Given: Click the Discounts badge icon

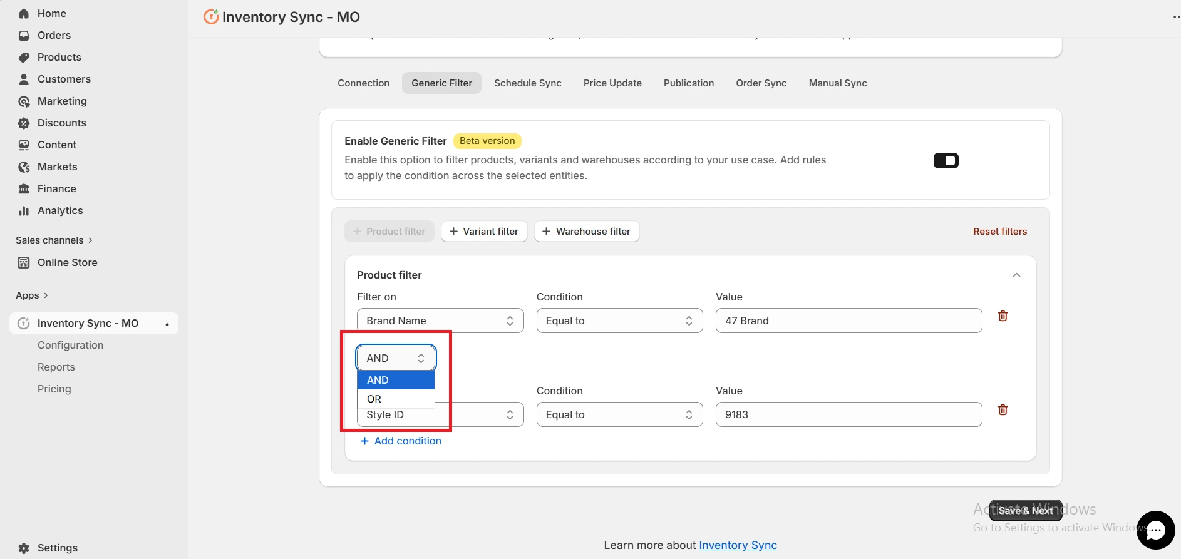Looking at the screenshot, I should (x=24, y=123).
